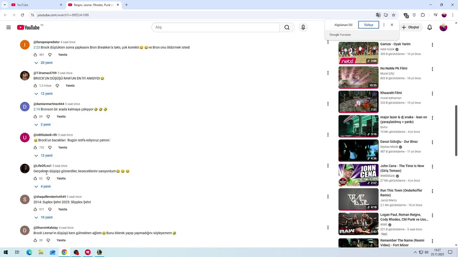Open @shaquilleroberts4549 channel link
This screenshot has height=257, width=458.
click(50, 197)
